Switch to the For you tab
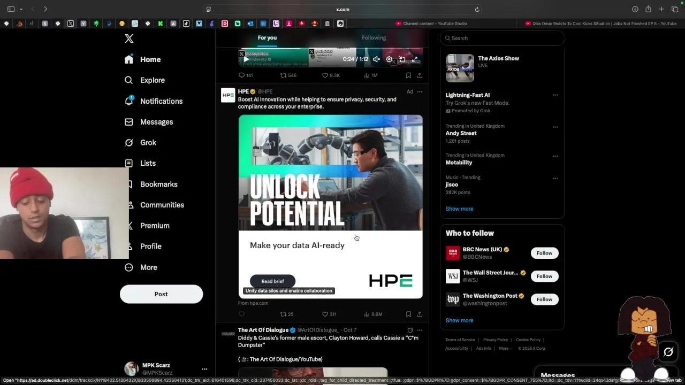 (267, 38)
